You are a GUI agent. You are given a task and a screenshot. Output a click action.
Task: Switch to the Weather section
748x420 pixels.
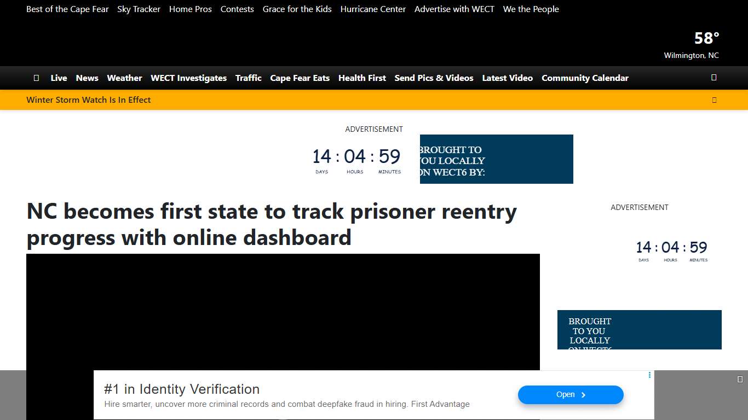point(124,78)
